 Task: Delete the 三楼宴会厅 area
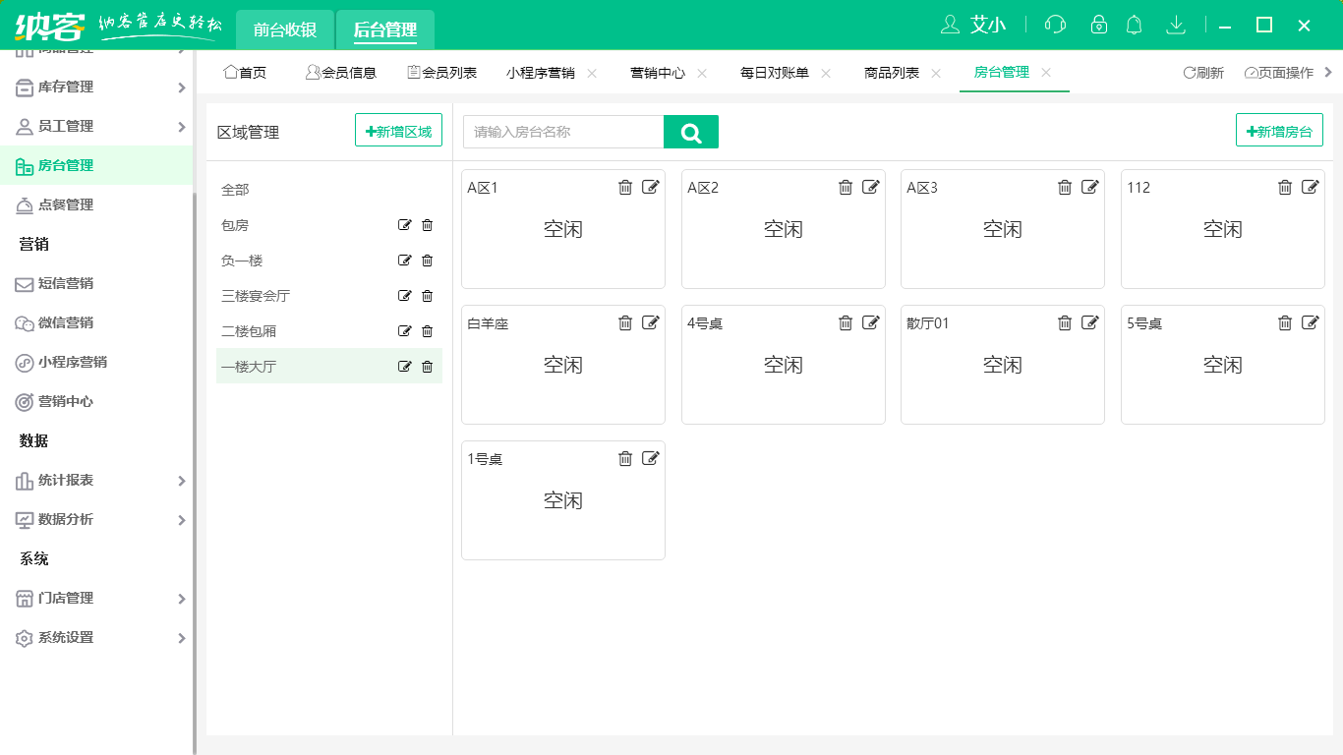click(x=428, y=296)
